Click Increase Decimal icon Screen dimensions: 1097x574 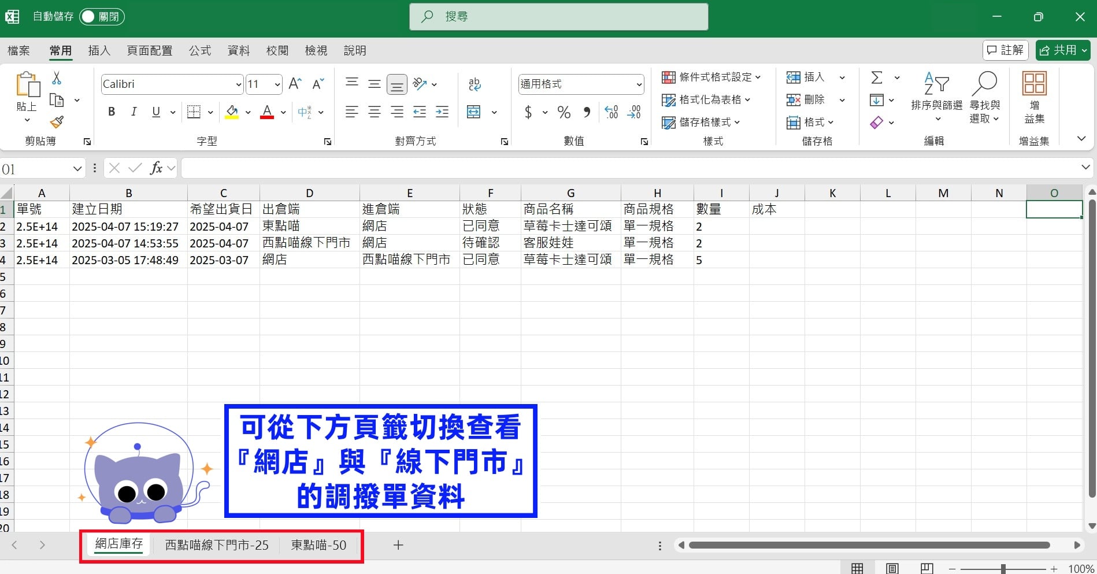click(x=611, y=112)
